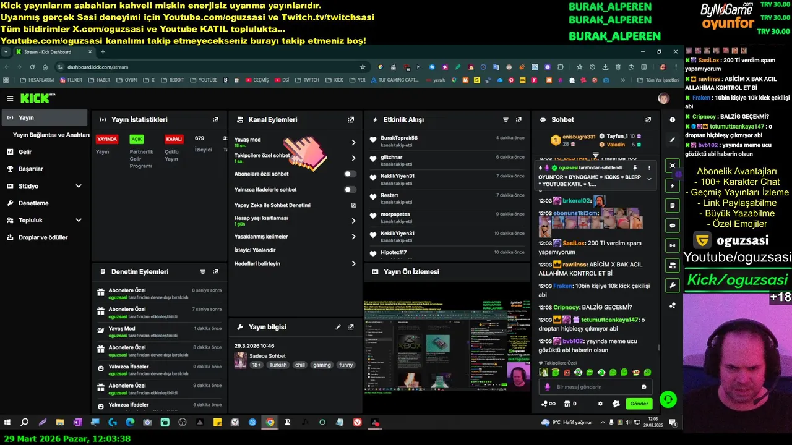Screen dimensions: 792x445
Task: Click the info icon in right sidebar
Action: coord(673,120)
